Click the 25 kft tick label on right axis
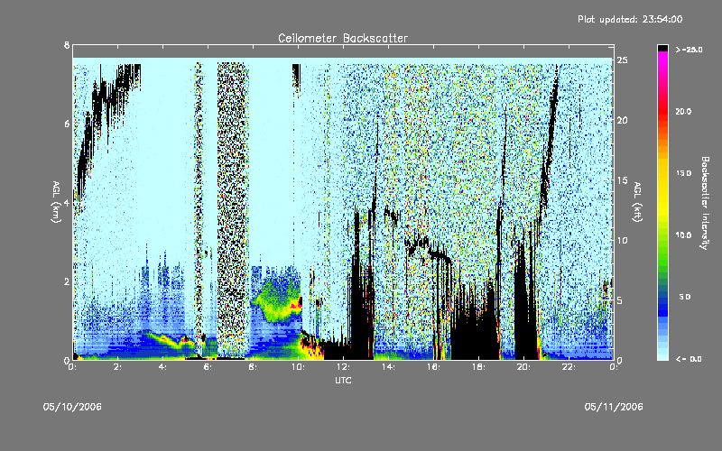Screen dimensions: 722x451 click(622, 60)
